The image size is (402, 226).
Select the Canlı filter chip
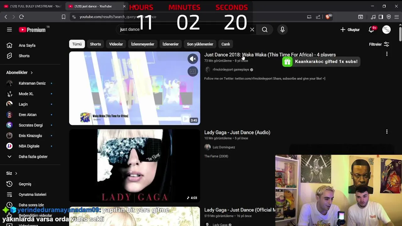tap(225, 44)
